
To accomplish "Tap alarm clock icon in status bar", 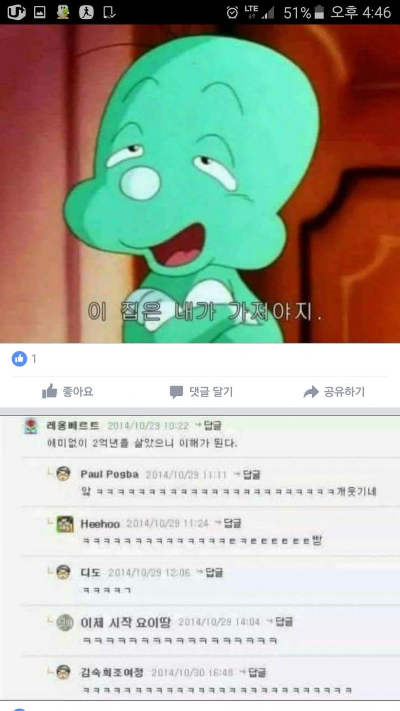I will coord(232,12).
